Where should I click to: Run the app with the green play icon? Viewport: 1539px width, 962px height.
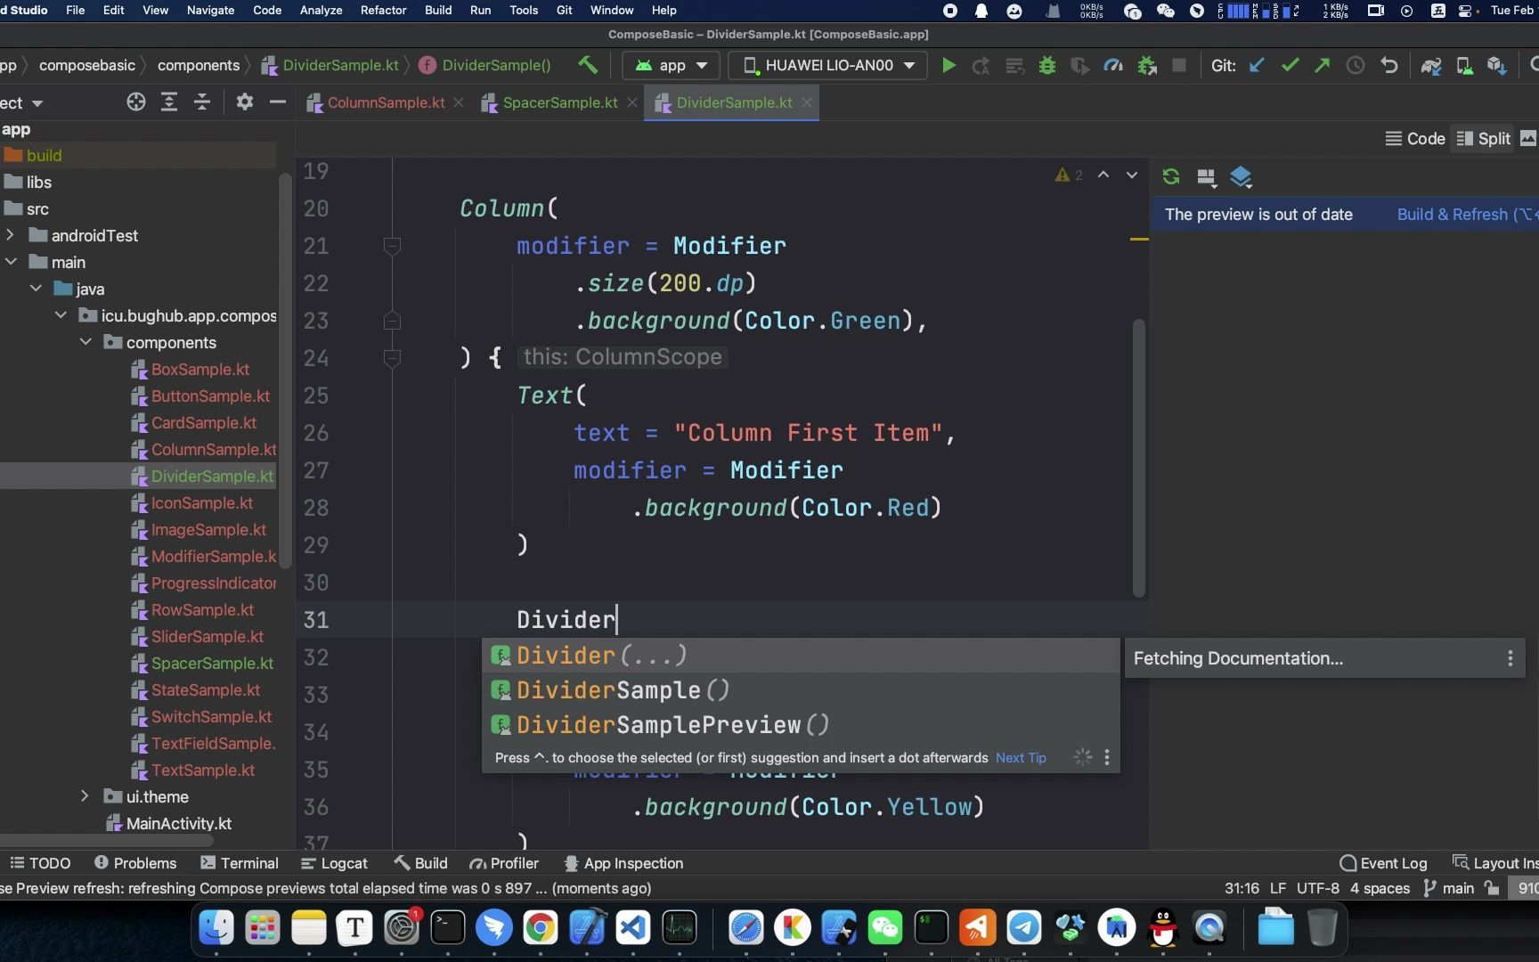[x=949, y=65]
